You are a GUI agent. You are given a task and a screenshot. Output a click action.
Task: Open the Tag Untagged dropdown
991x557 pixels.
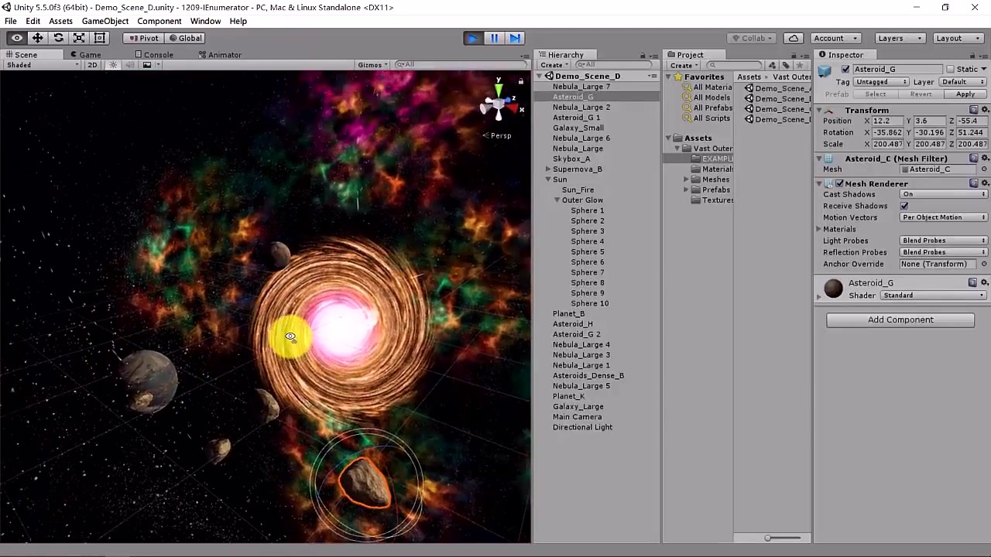[882, 82]
